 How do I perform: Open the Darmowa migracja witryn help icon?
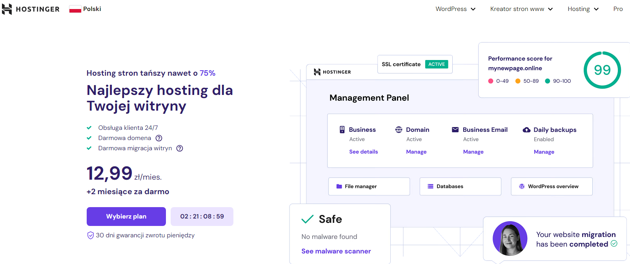(x=180, y=148)
